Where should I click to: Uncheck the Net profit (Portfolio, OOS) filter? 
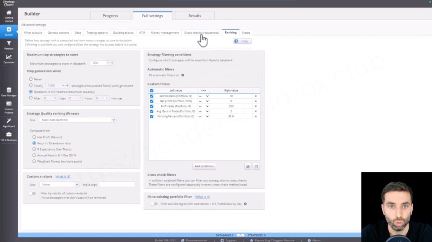pos(152,101)
